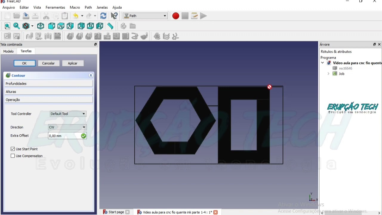Screen dimensions: 382x215
Task: Click the execute macro play icon
Action: (204, 16)
